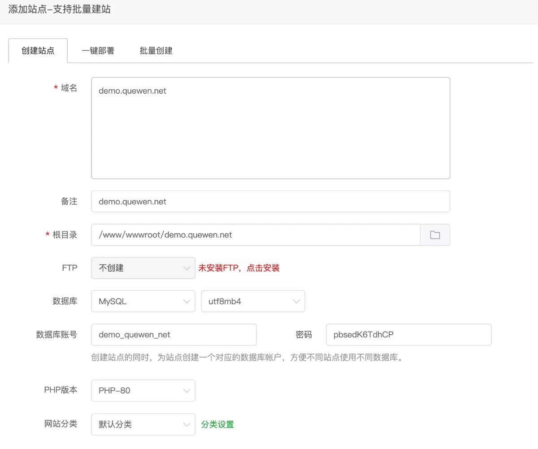
Task: Click the red 未安装FTP，点击安装 link
Action: [x=239, y=268]
